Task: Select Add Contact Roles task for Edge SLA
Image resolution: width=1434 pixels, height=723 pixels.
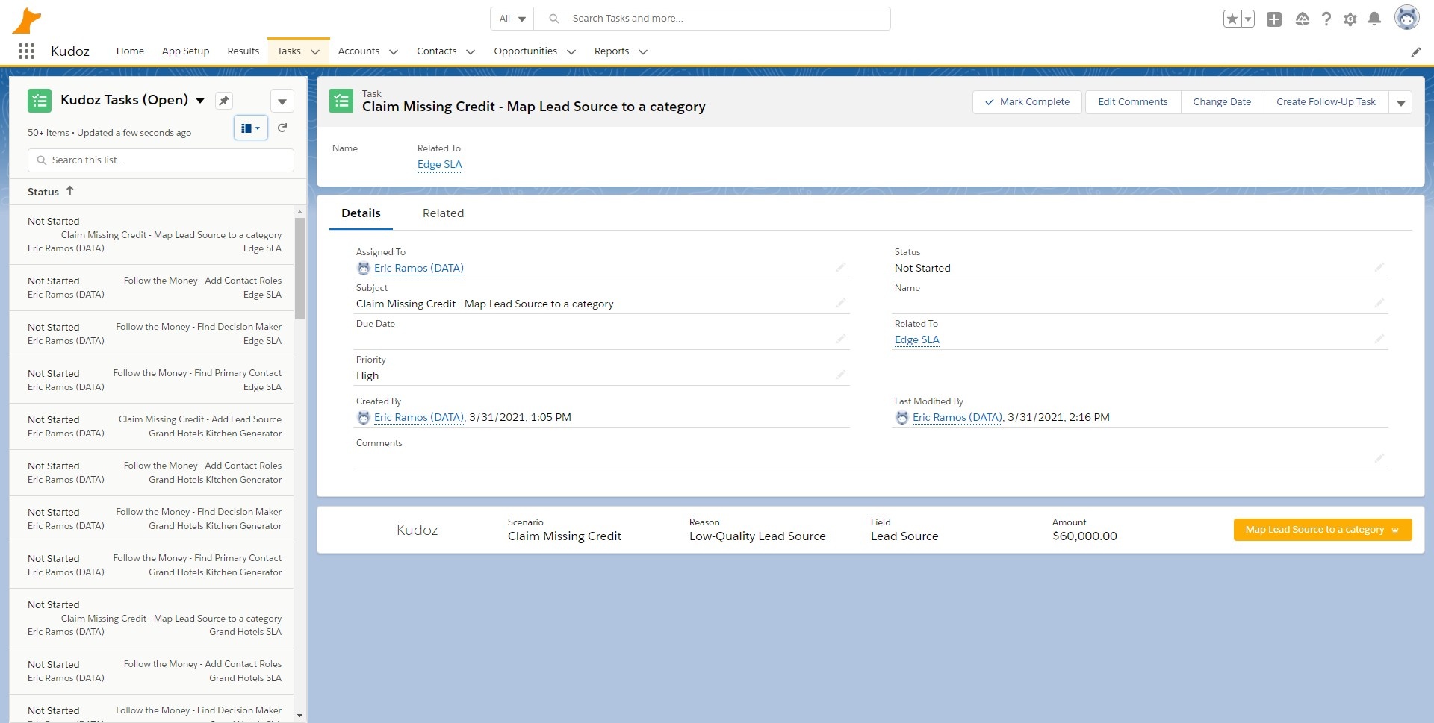Action: (x=152, y=288)
